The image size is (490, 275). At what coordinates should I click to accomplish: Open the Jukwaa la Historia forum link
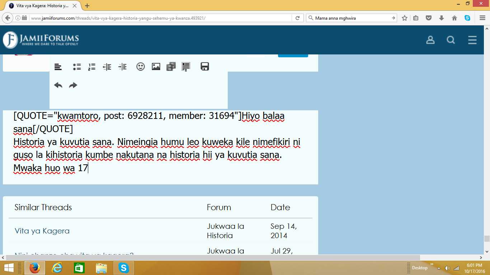pos(226,231)
